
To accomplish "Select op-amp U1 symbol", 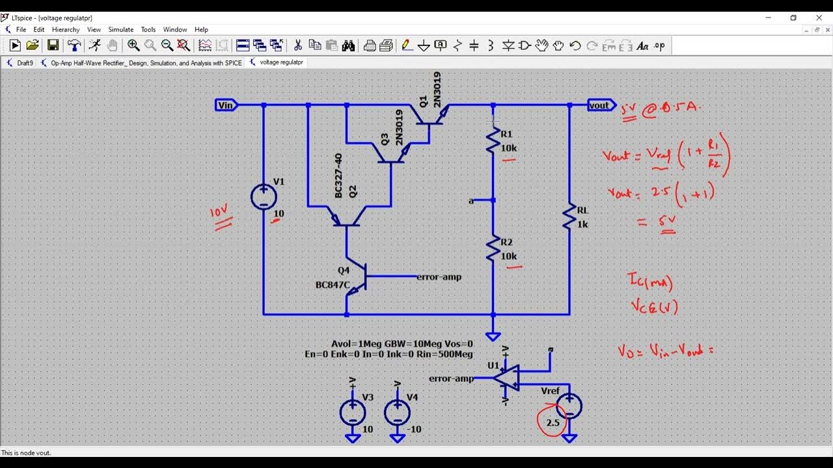I will (x=506, y=376).
